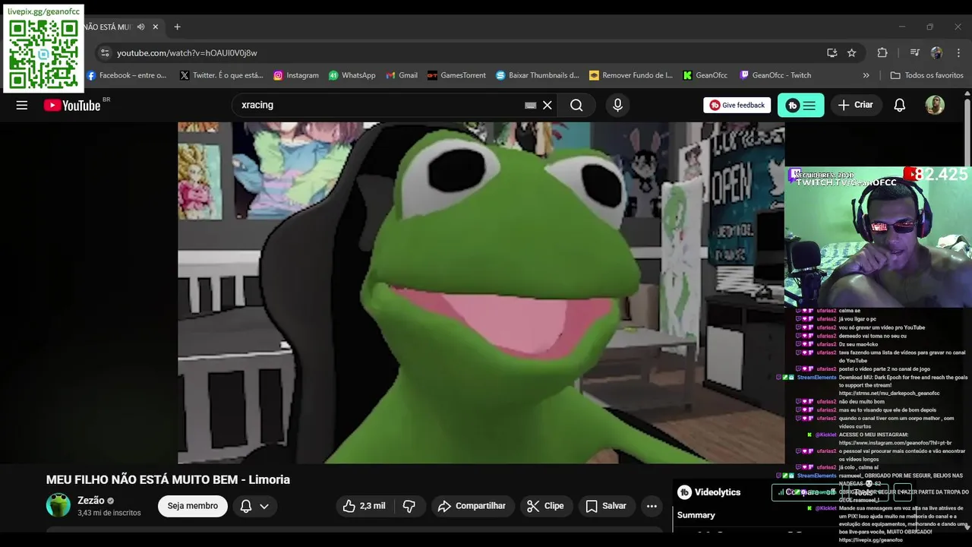The image size is (972, 547).
Task: Click the video title MEU FILHO NÃO ESTÁ MUITO BEM
Action: coord(168,479)
